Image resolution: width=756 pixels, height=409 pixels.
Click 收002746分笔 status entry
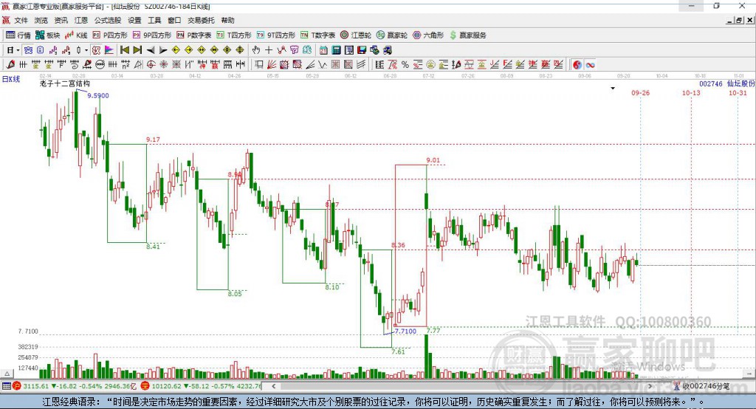[x=706, y=386]
